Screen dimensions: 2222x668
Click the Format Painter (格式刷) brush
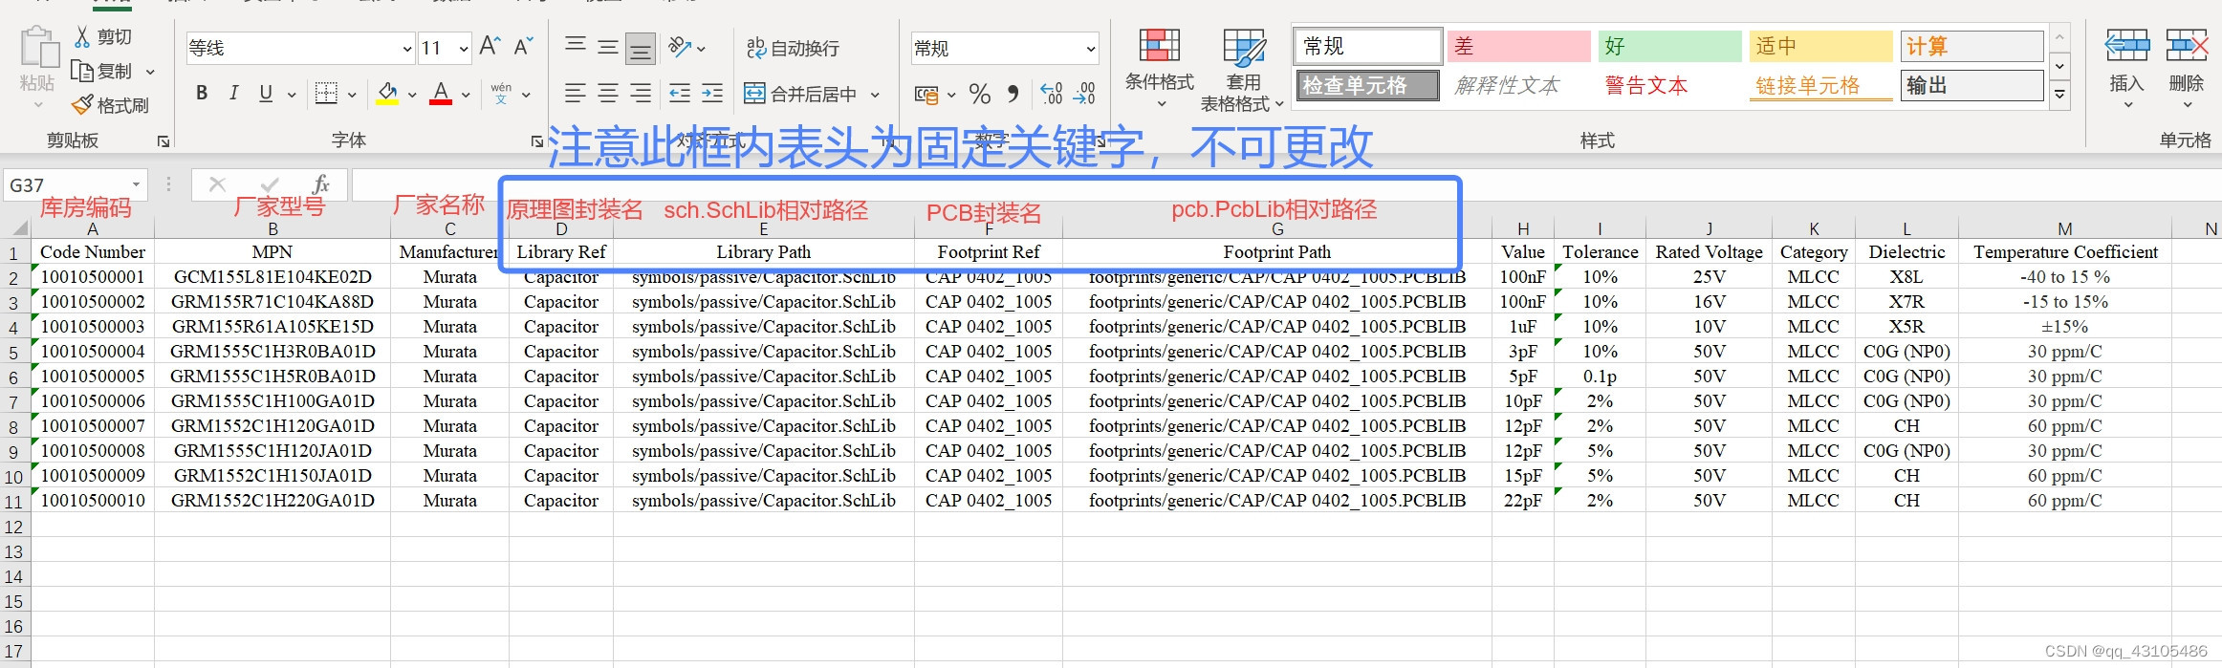click(x=83, y=104)
